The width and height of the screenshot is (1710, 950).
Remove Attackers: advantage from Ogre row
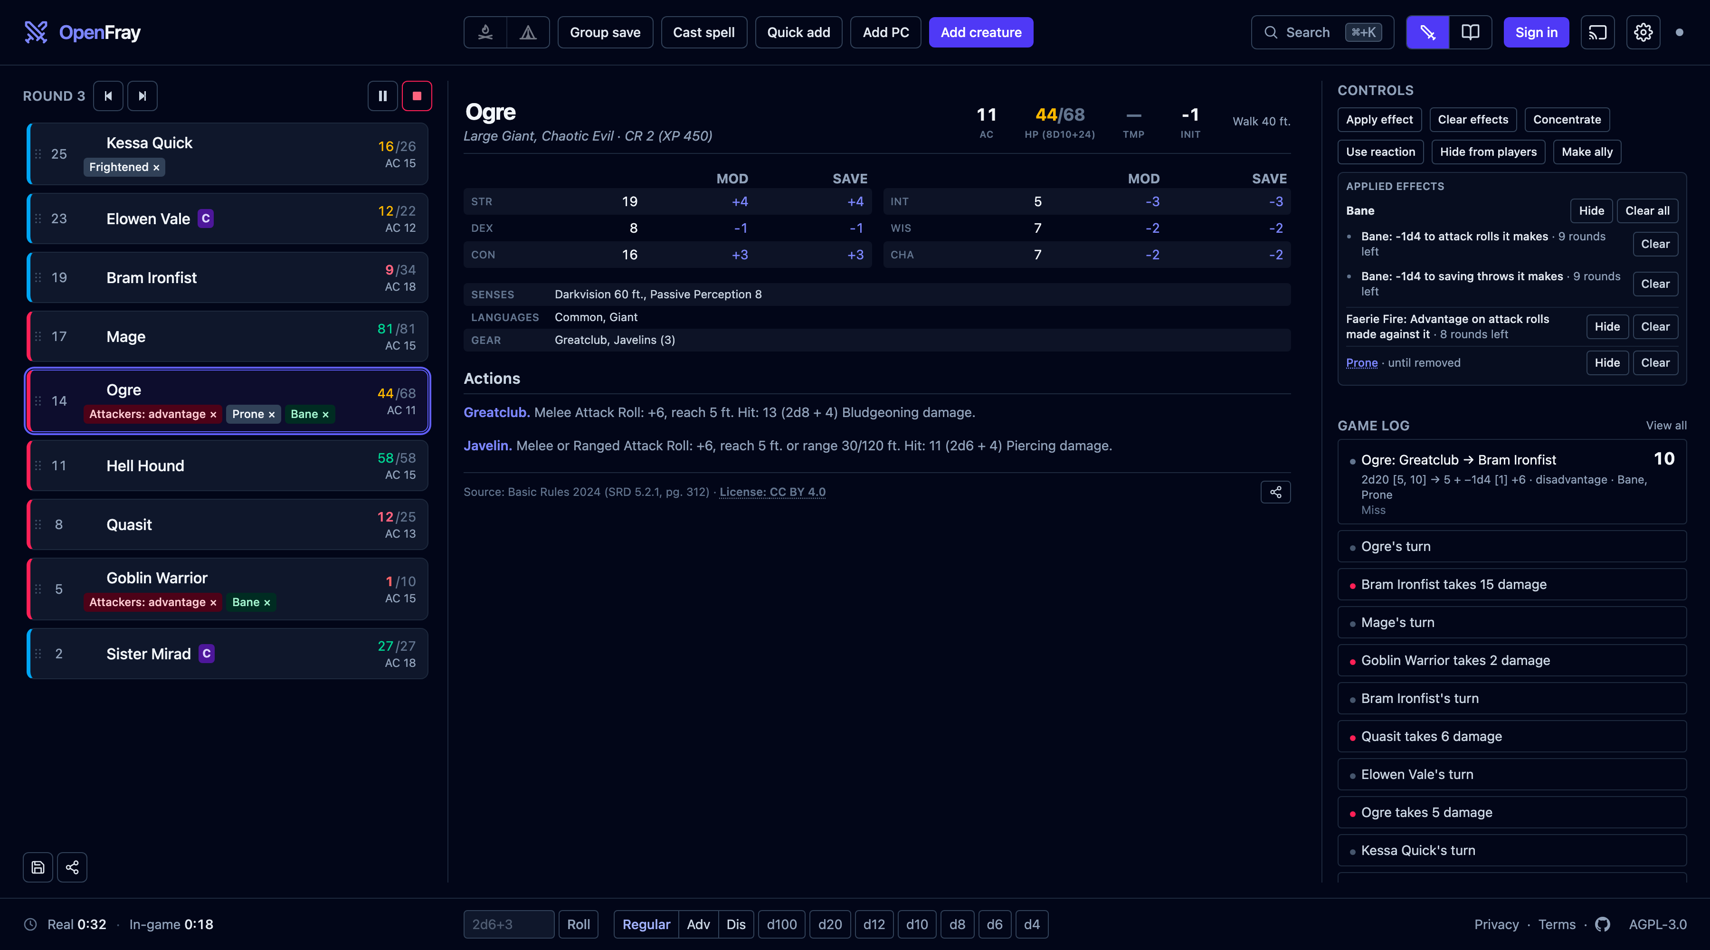tap(213, 414)
